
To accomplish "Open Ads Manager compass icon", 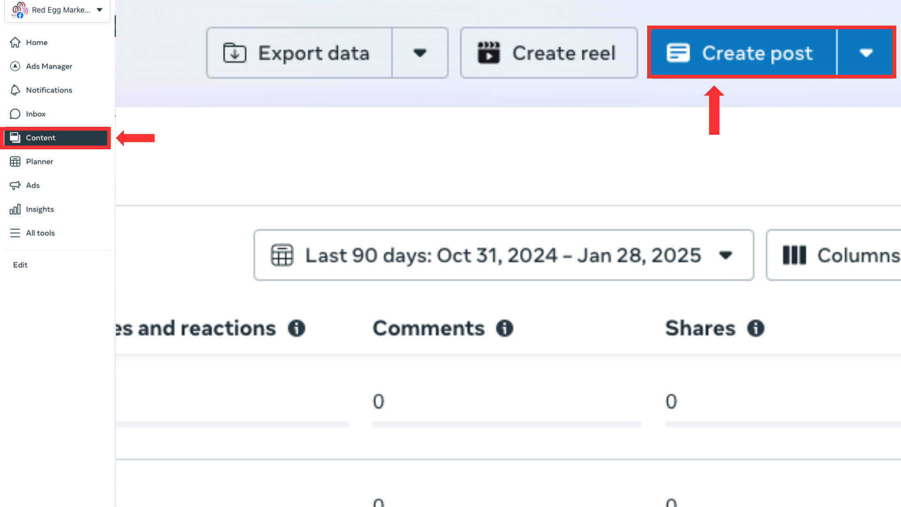I will click(15, 66).
